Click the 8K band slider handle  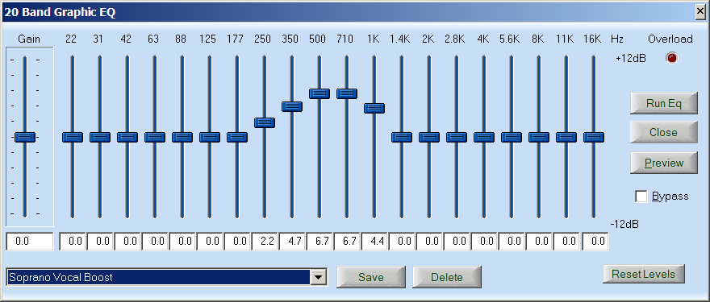click(539, 137)
